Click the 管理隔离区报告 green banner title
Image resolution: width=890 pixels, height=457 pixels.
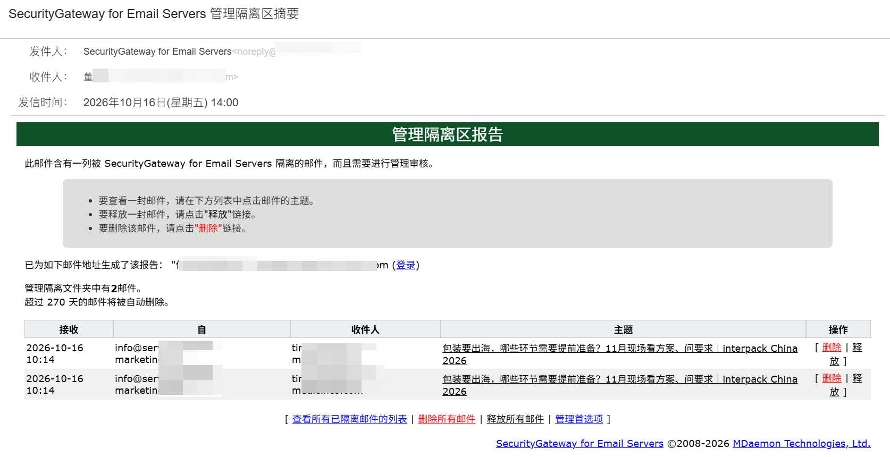pos(447,134)
